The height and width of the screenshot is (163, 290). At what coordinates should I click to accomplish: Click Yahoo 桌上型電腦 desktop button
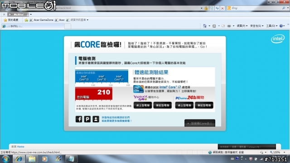tap(143, 105)
